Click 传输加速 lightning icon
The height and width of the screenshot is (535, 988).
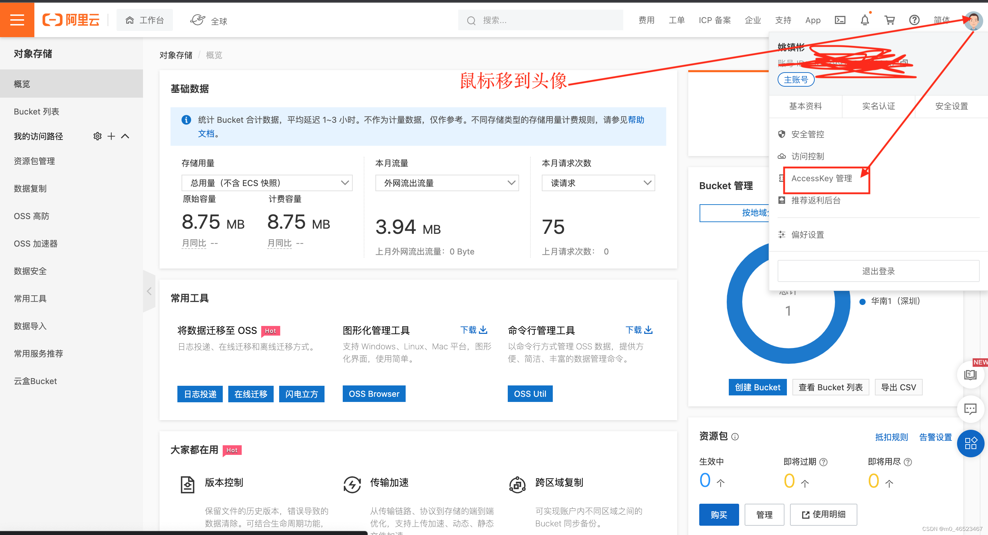point(352,485)
